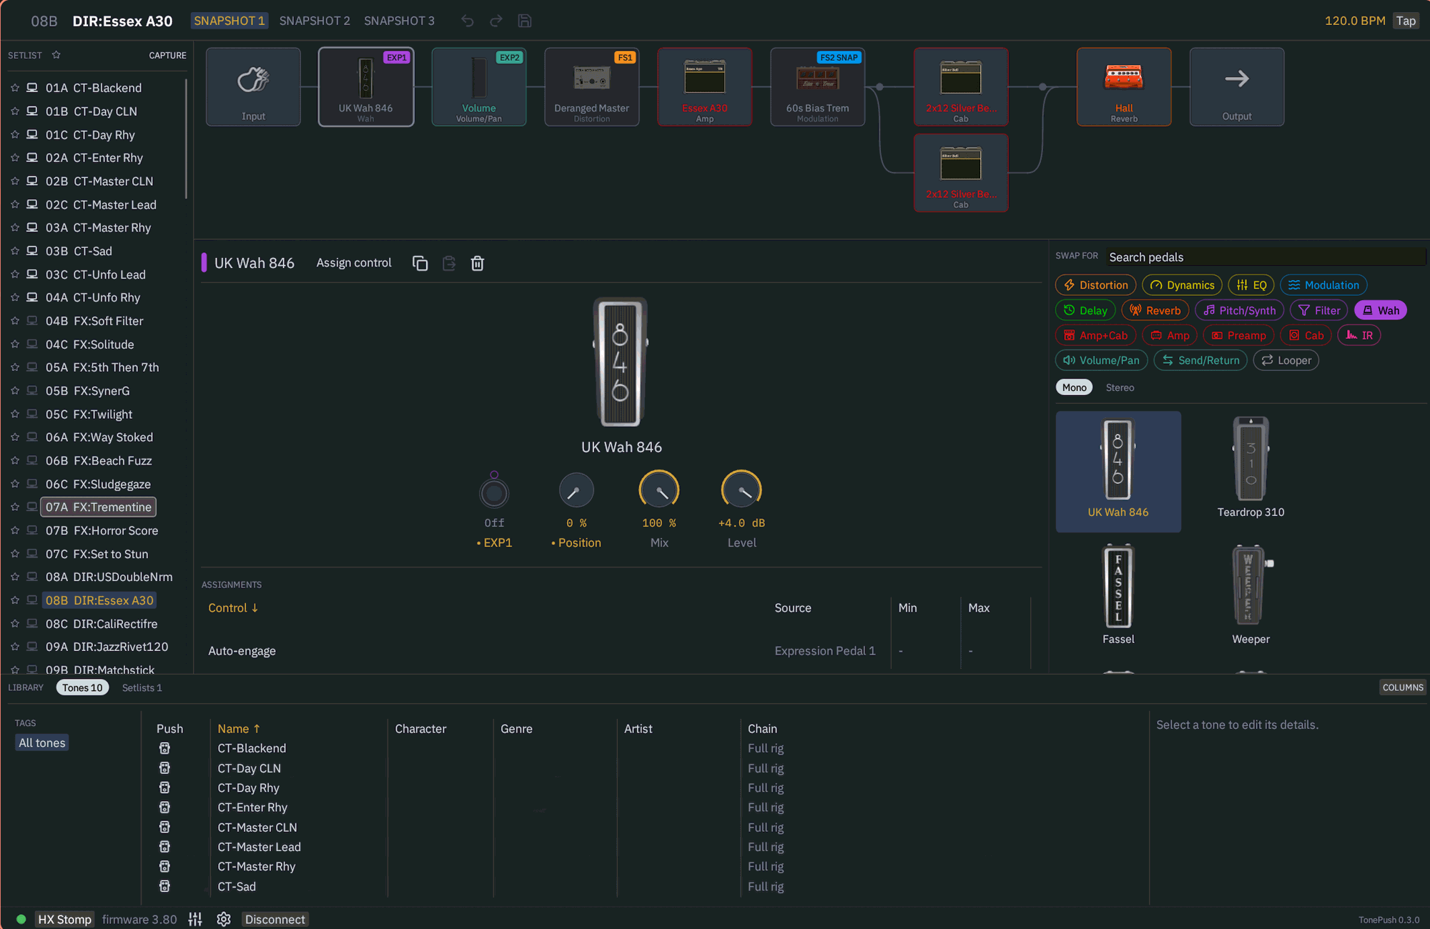Click the 120.0 BPM tempo value

click(x=1355, y=21)
